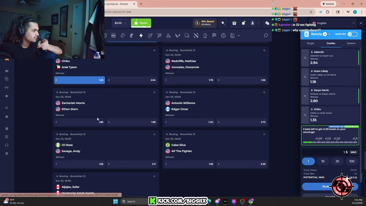Bet on Arab Tyson at 2.94

coord(132,80)
